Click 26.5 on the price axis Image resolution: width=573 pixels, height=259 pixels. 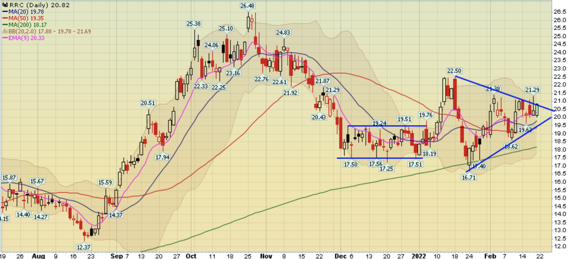pos(560,12)
